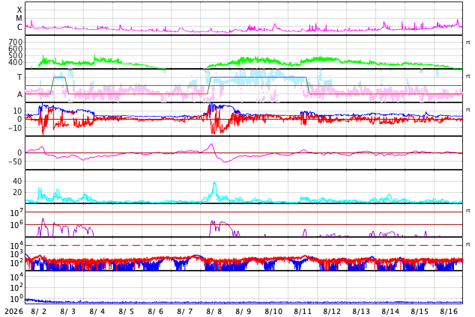Click the 40 label on cyan panel axis
The image size is (475, 317).
pos(17,181)
